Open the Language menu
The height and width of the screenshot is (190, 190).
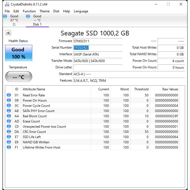[81, 11]
